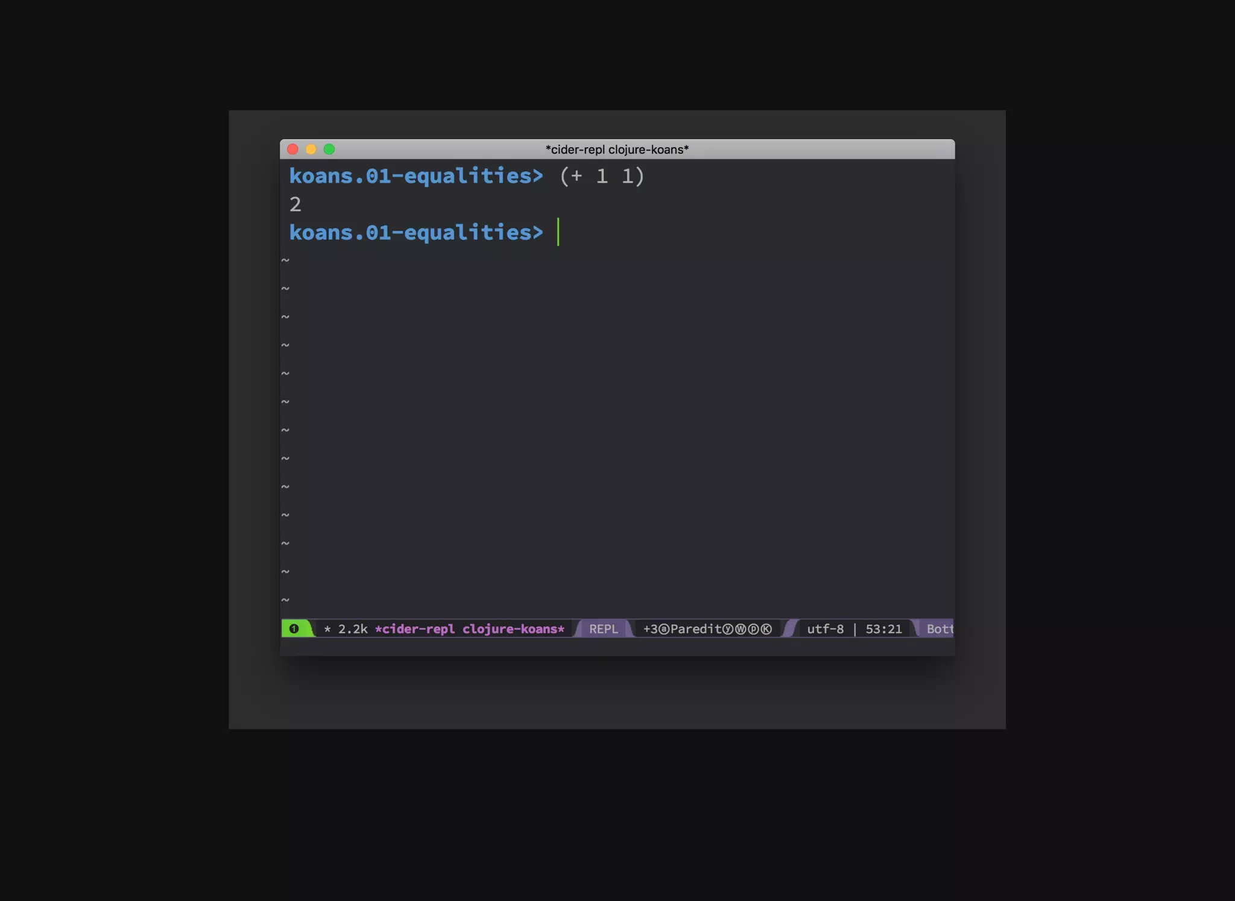
Task: Click the green window number 1 indicator
Action: click(294, 628)
